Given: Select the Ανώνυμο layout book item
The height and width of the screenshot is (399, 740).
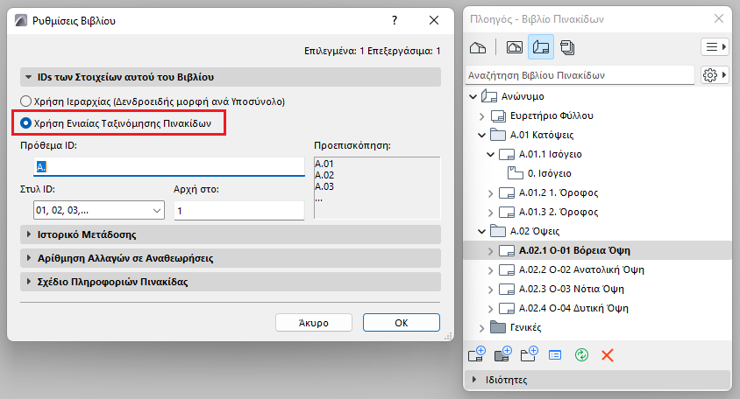Looking at the screenshot, I should [x=523, y=96].
